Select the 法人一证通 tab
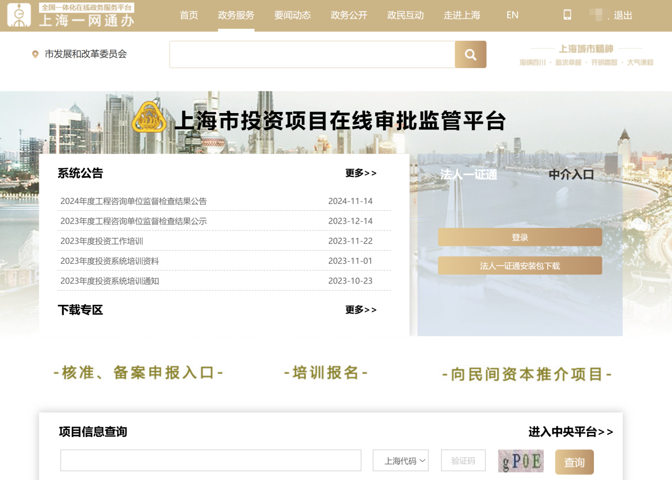 (469, 175)
